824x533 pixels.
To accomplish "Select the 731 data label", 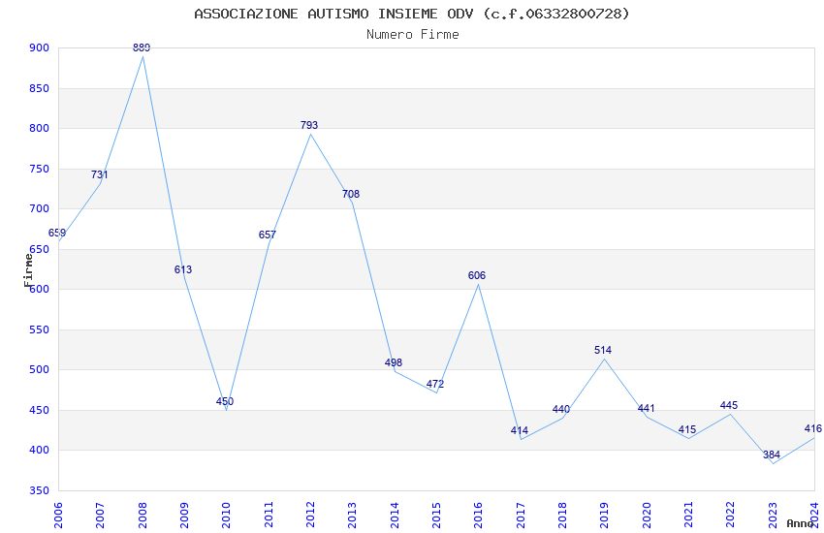I will (99, 174).
